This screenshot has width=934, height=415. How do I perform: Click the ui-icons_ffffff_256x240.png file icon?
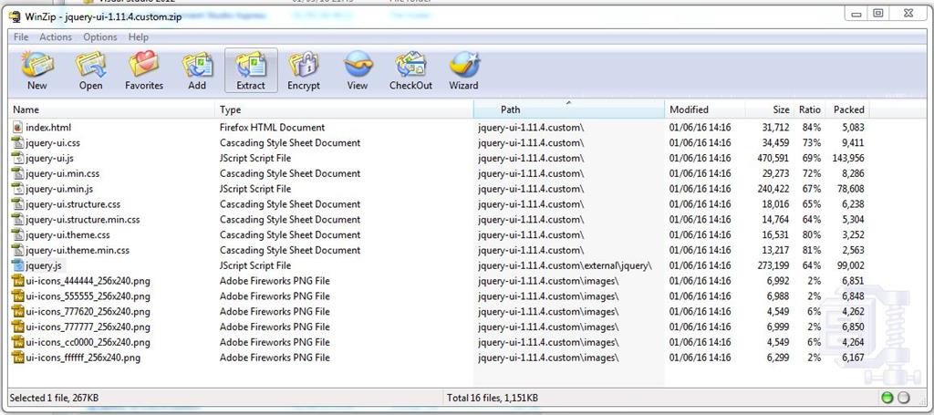pyautogui.click(x=17, y=358)
